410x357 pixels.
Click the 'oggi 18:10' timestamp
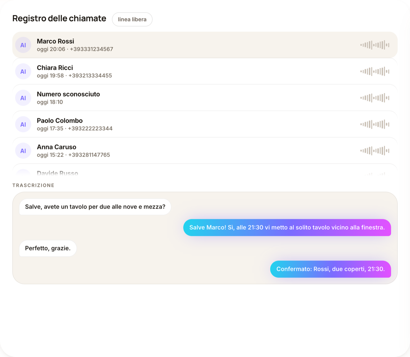[x=50, y=102]
